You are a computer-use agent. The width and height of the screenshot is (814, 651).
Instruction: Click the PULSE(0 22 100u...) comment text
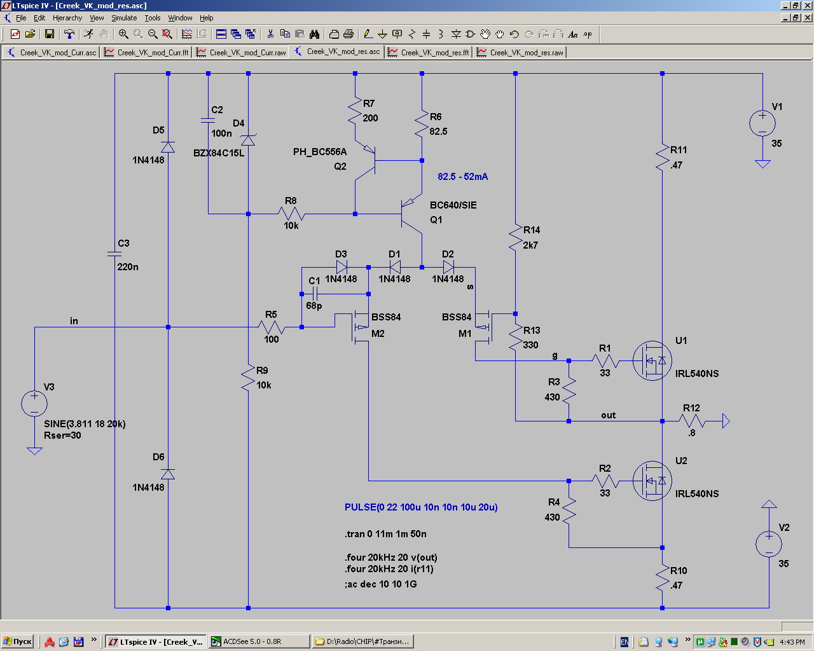(421, 507)
